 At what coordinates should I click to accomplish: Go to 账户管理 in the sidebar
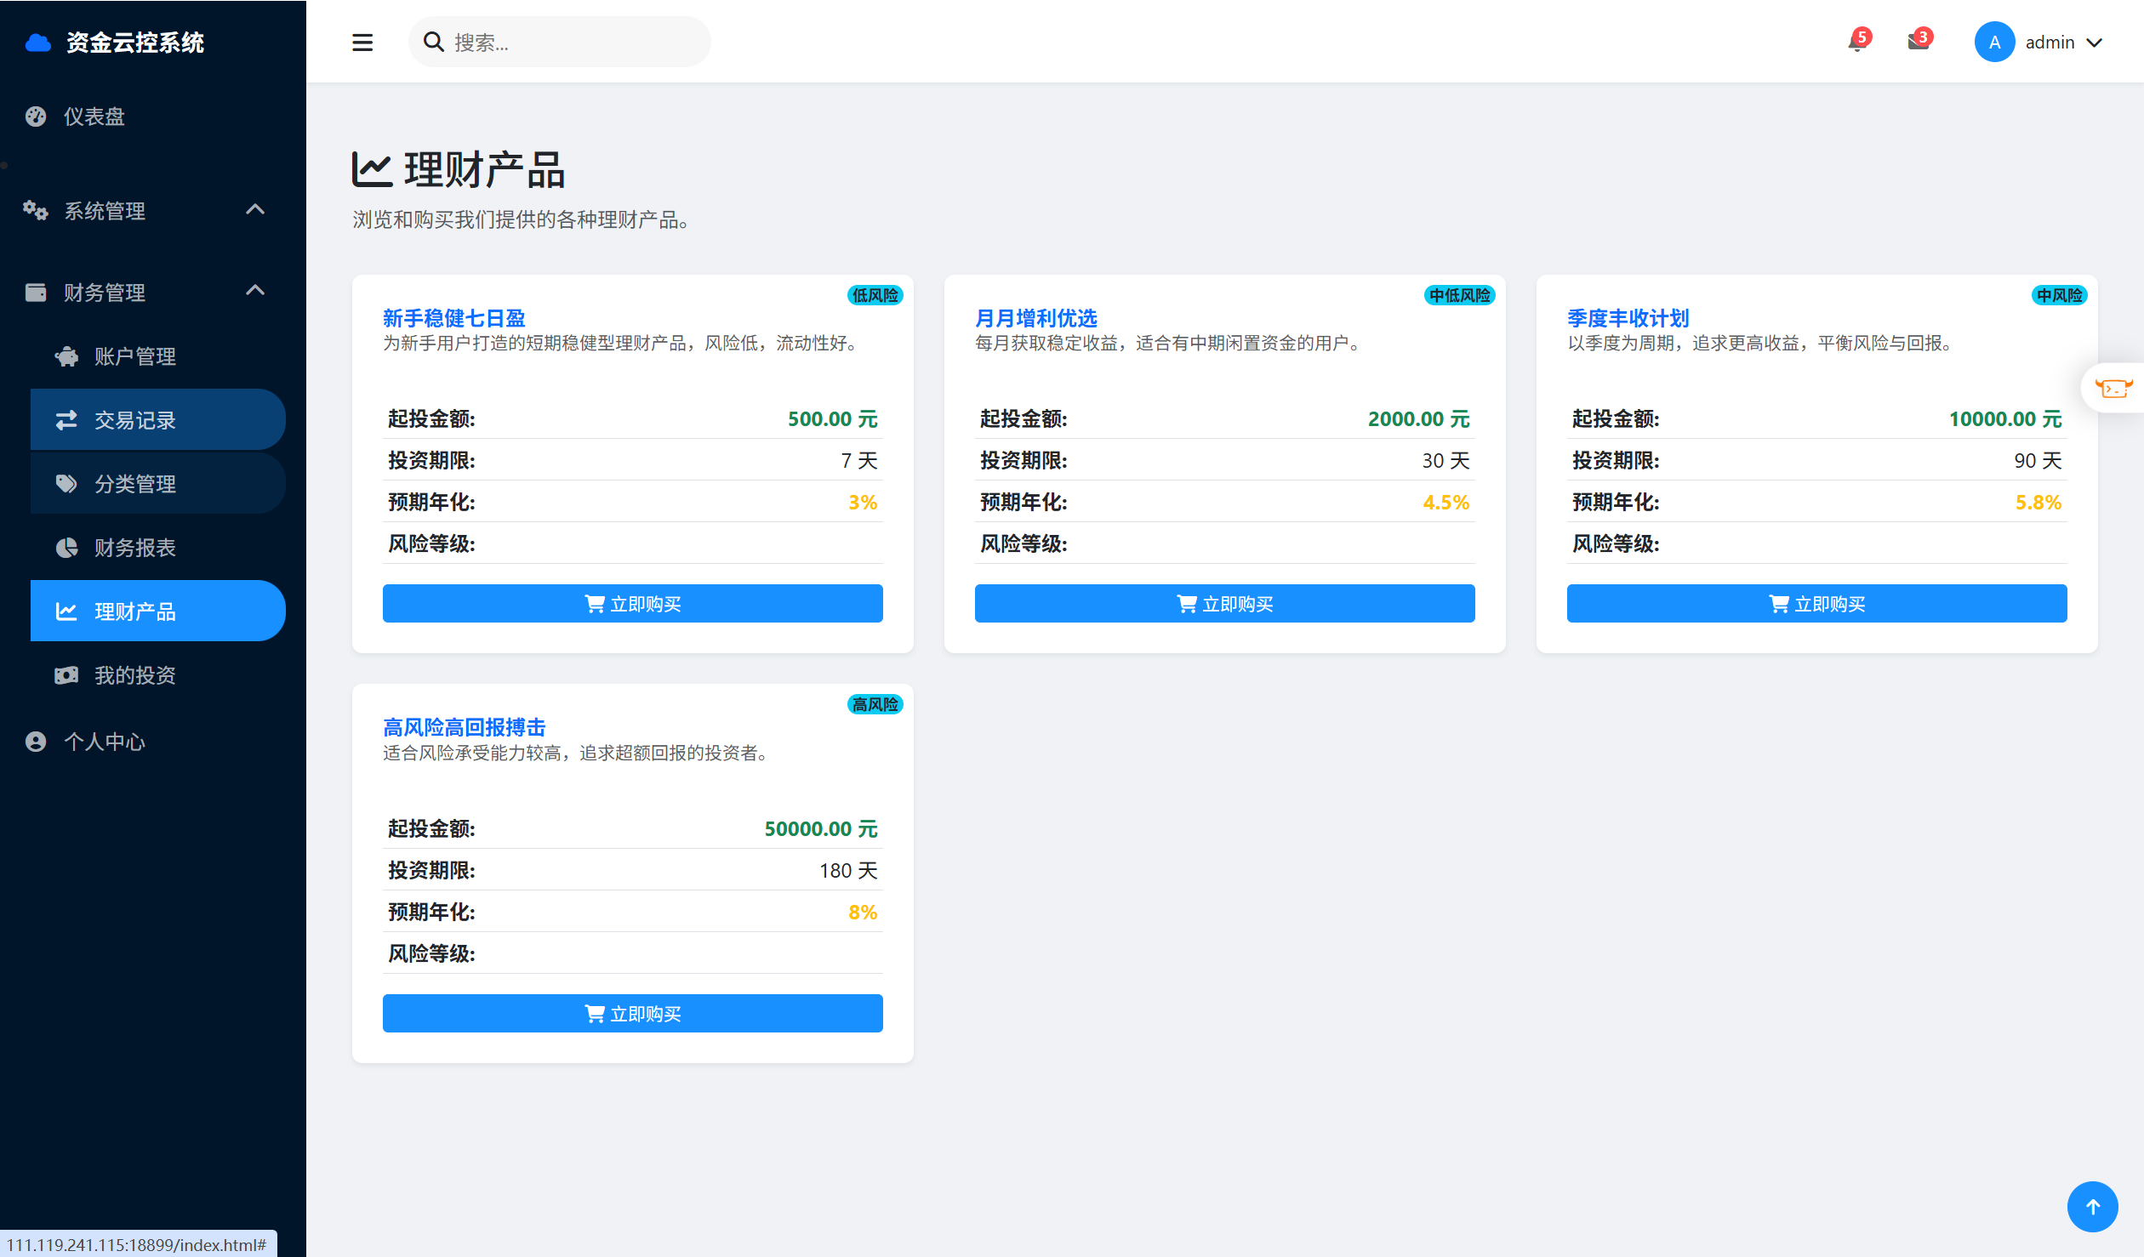(x=134, y=356)
